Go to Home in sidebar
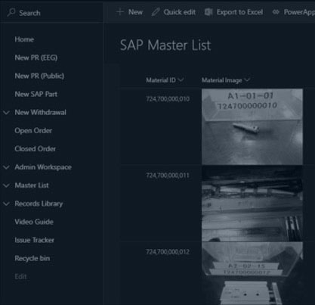Screen dimensions: 315x305 click(24, 39)
